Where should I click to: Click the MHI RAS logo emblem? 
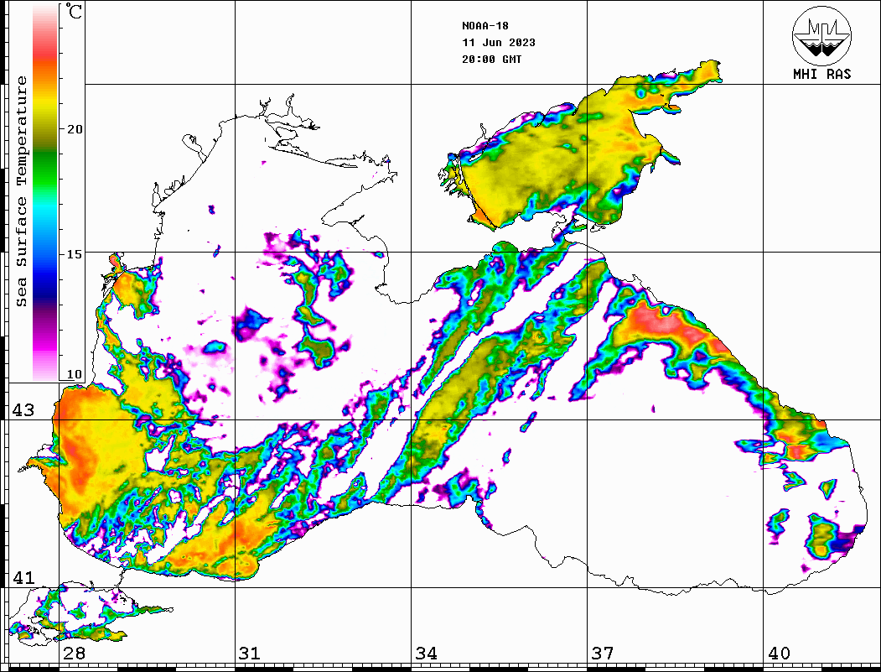[x=821, y=35]
